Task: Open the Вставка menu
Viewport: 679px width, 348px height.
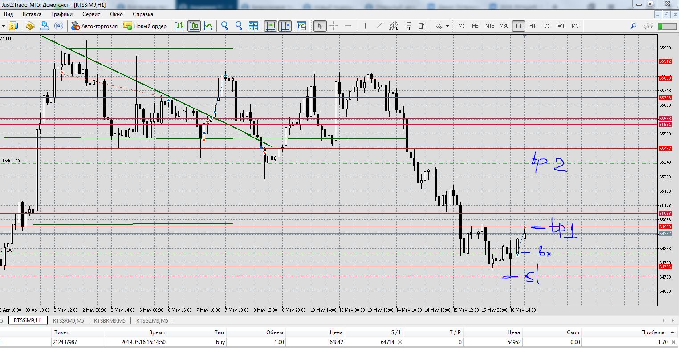Action: [x=32, y=14]
